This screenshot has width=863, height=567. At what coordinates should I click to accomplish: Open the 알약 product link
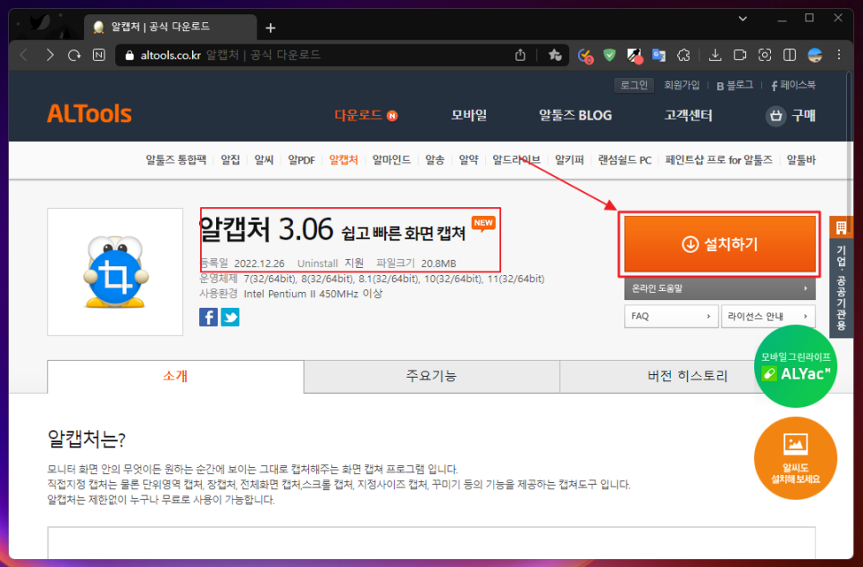coord(468,160)
